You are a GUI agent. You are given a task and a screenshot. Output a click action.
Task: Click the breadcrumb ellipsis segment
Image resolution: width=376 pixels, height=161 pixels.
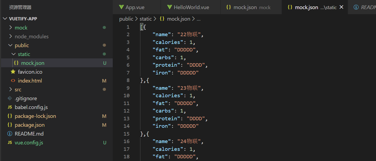pos(199,19)
